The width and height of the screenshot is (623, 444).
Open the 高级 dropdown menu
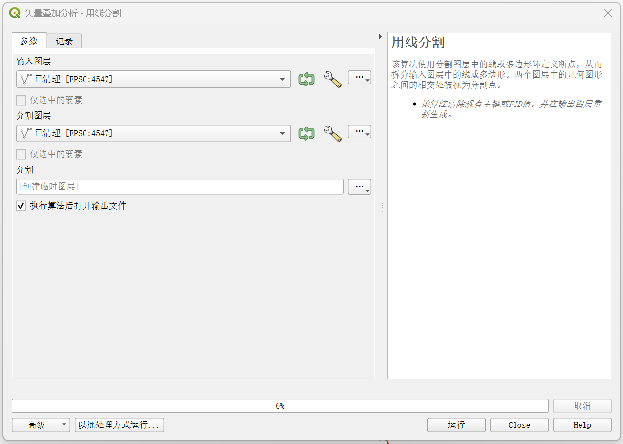tap(41, 425)
